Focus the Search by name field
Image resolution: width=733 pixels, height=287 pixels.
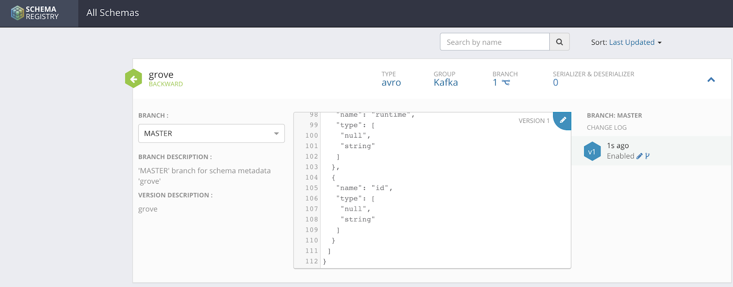[495, 42]
